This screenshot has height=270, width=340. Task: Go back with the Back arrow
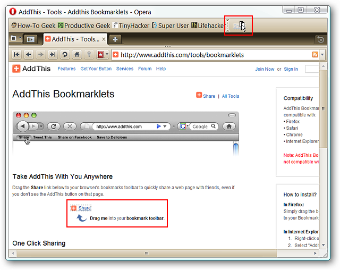pyautogui.click(x=29, y=54)
